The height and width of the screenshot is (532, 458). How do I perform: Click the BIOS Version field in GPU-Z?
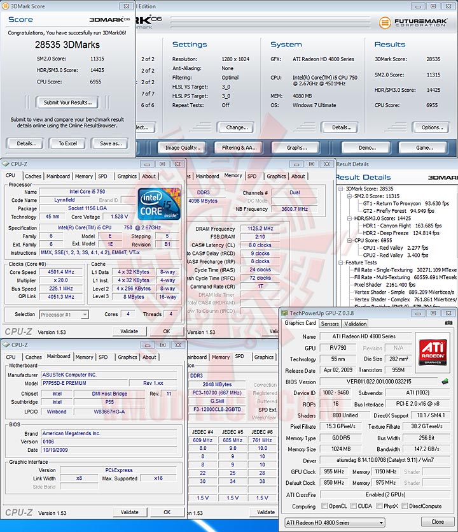(378, 382)
